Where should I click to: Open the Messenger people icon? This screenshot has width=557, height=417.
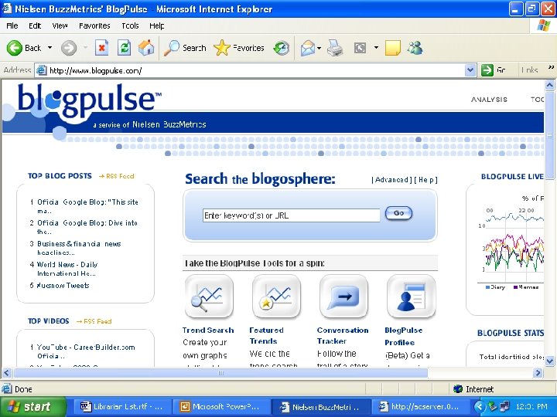[415, 48]
